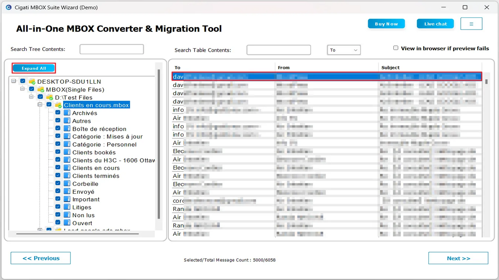The height and width of the screenshot is (280, 499).
Task: Click the Clients du H3C folder icon
Action: click(x=67, y=160)
